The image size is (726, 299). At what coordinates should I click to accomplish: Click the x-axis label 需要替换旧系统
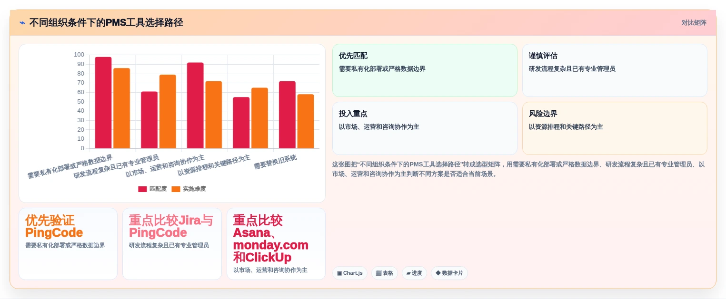point(275,162)
